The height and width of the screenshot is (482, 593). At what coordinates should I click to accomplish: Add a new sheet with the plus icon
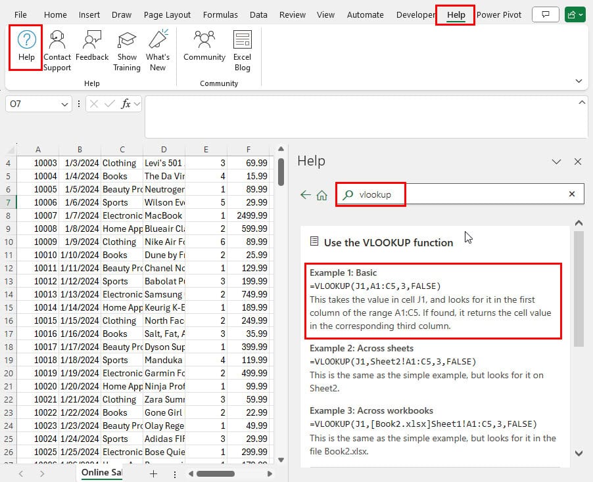click(153, 473)
